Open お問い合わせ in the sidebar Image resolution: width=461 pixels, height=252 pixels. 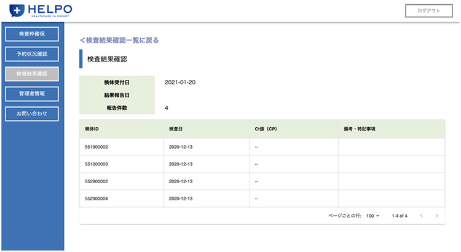(x=31, y=114)
